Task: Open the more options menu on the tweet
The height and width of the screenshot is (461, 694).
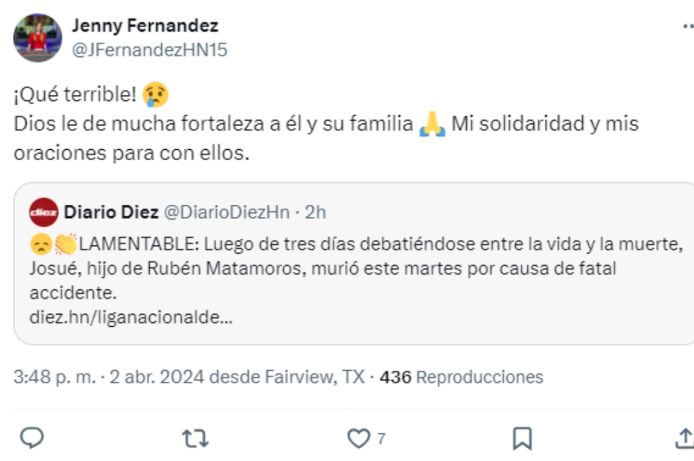Action: pyautogui.click(x=687, y=25)
